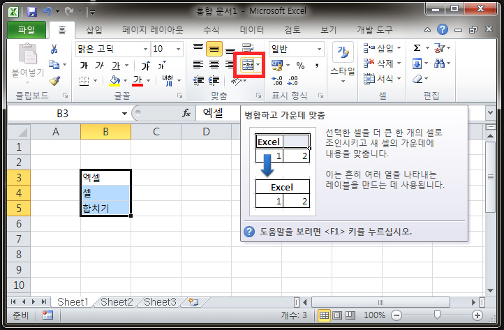Toggle Align Text Left
This screenshot has width=504, height=330.
click(x=198, y=65)
